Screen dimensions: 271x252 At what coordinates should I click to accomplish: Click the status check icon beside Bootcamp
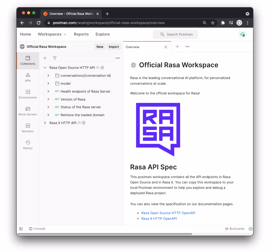click(x=250, y=229)
